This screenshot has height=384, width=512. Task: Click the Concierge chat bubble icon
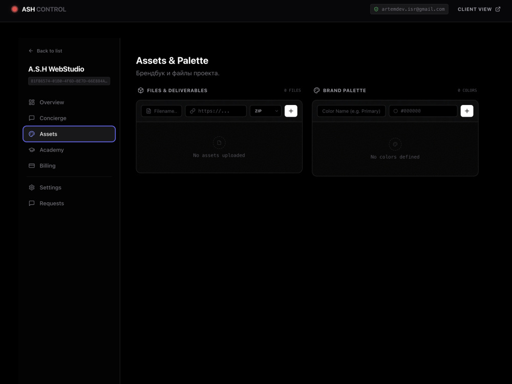pos(32,118)
